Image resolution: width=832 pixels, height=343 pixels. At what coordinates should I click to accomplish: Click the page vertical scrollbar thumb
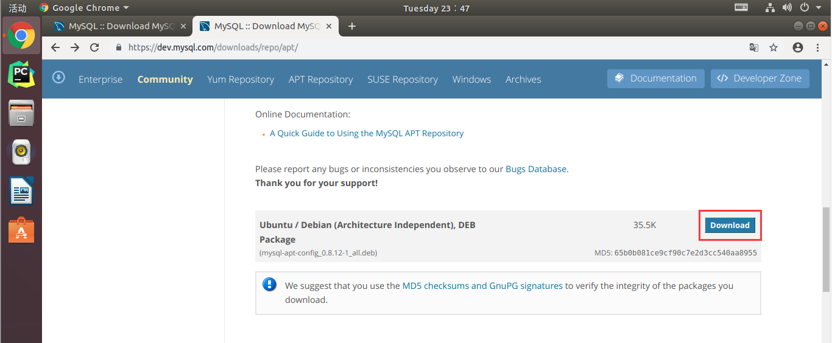point(826,249)
